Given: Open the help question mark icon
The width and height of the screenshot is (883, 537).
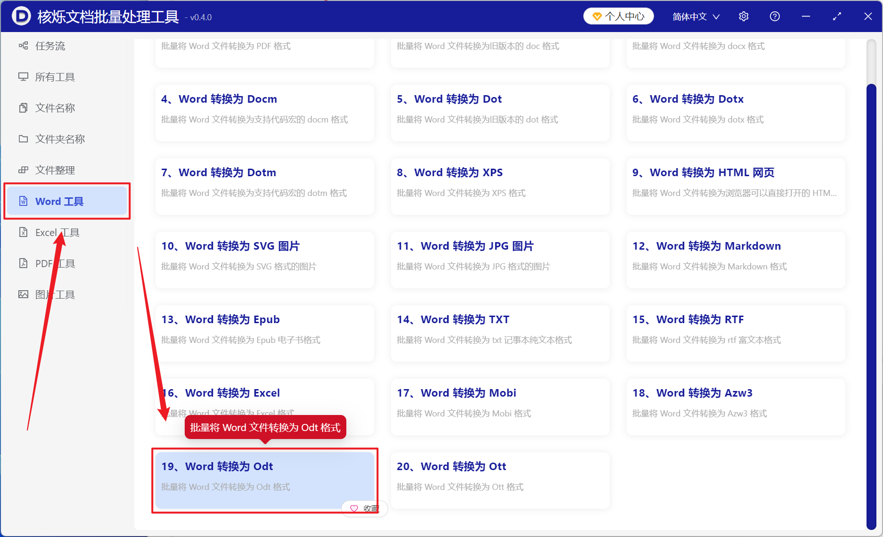Looking at the screenshot, I should (x=775, y=16).
